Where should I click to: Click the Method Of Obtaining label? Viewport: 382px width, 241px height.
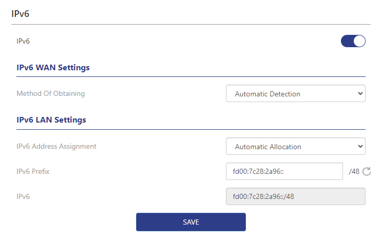50,94
